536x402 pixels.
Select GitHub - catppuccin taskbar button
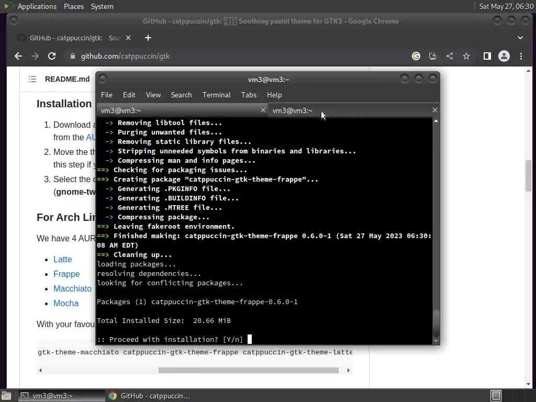pos(149,396)
